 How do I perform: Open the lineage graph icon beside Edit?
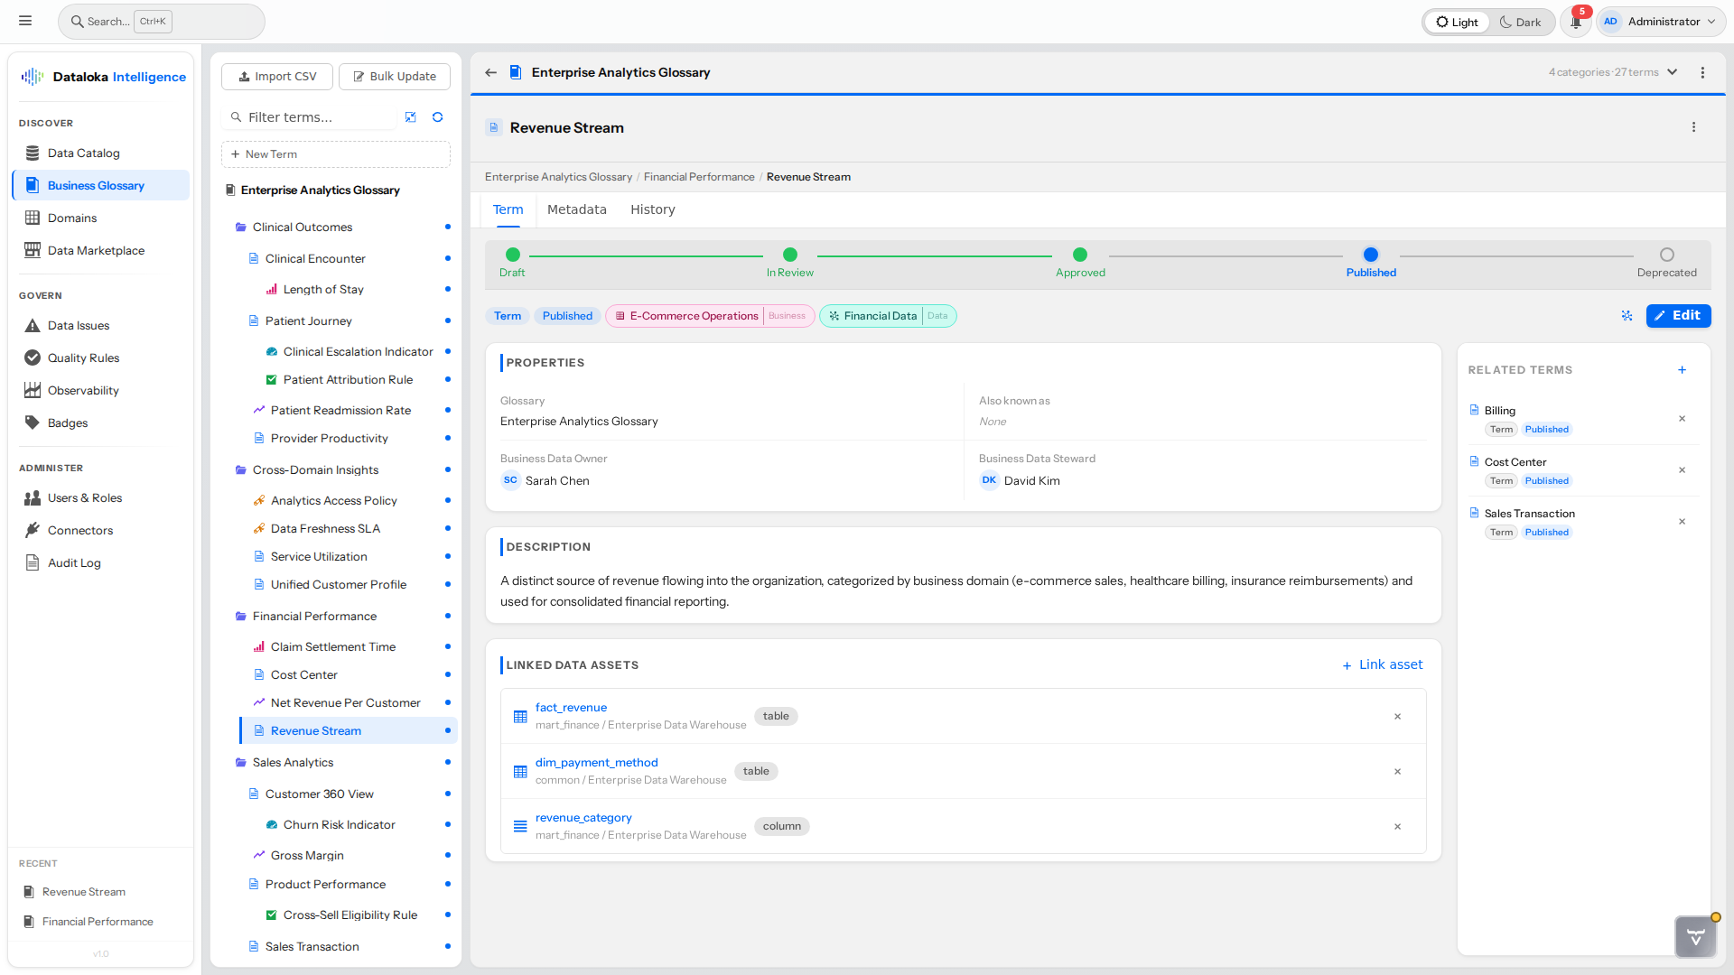pos(1627,316)
